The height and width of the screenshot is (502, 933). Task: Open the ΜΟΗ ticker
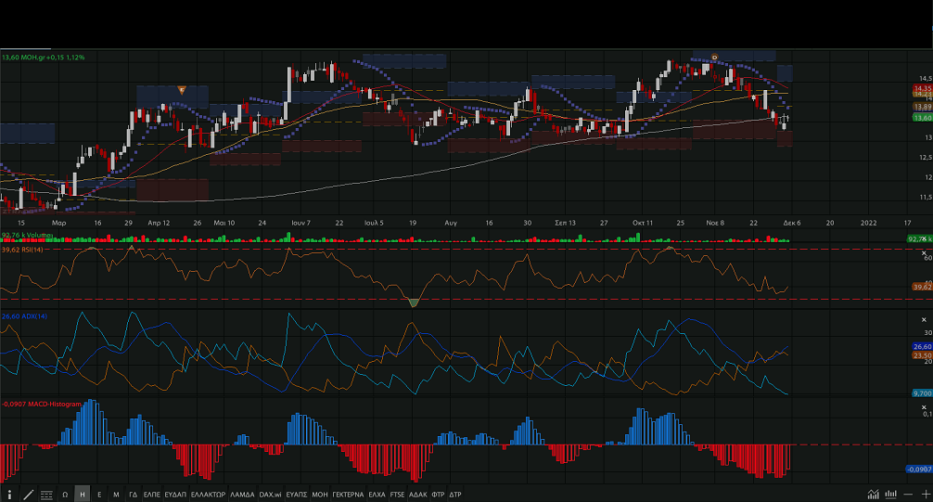pyautogui.click(x=320, y=495)
